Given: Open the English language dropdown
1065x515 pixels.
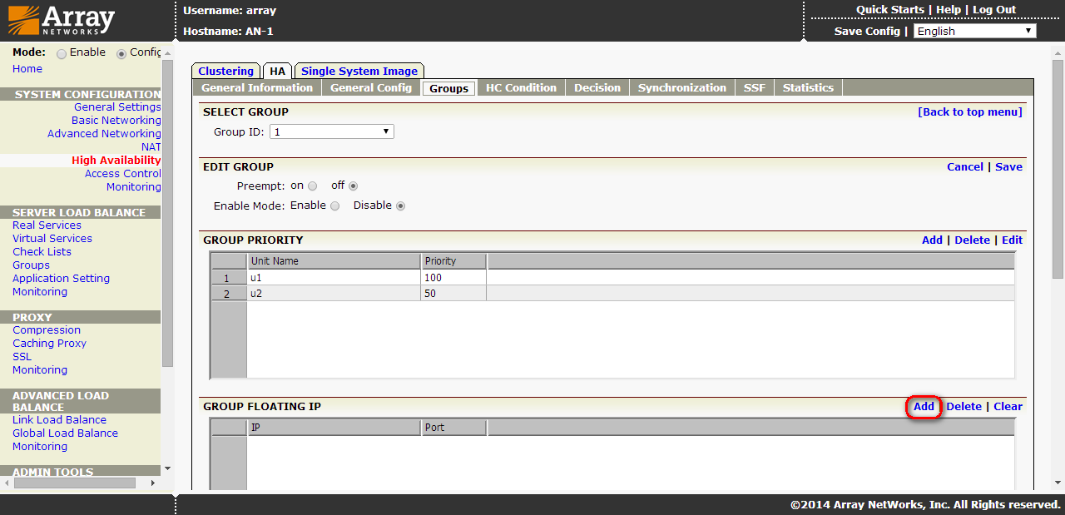Looking at the screenshot, I should pos(974,31).
